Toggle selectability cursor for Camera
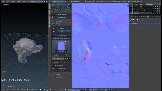 click(x=156, y=7)
